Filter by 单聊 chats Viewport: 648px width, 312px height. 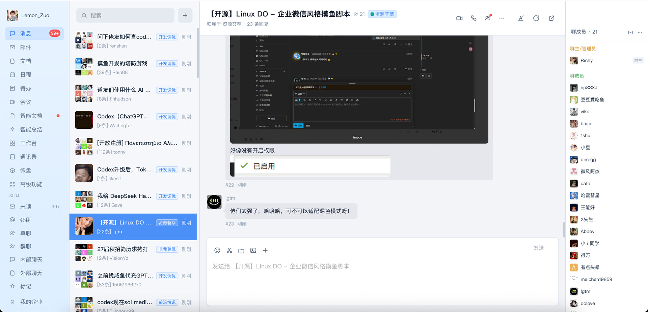tap(34, 233)
